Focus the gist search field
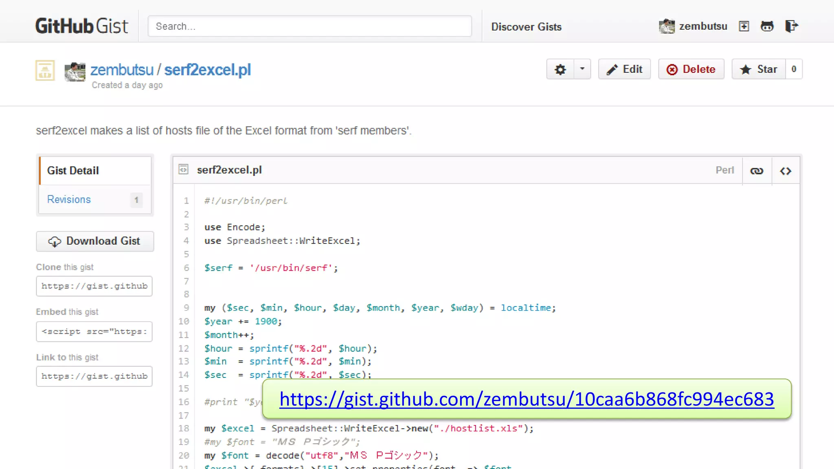 coord(309,26)
